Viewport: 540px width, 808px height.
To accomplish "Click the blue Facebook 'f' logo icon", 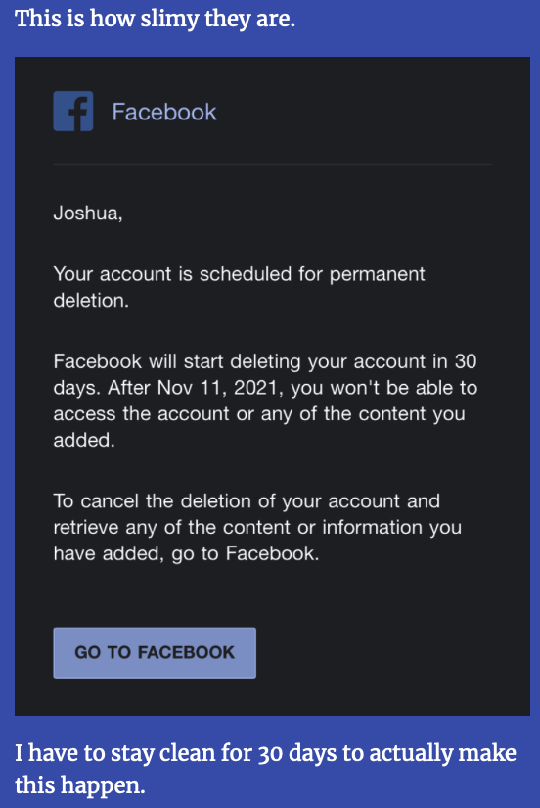I will 73,112.
